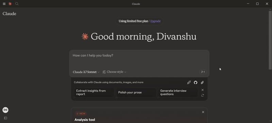Image resolution: width=272 pixels, height=123 pixels.
Task: Click the connector plug icon
Action: pos(189,83)
